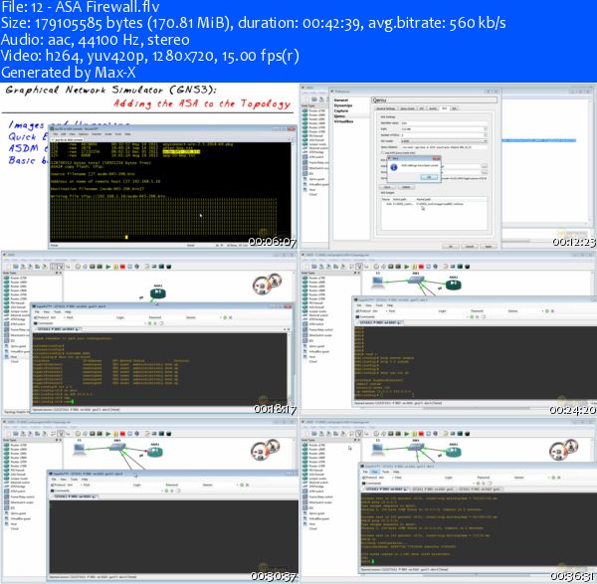597x584 pixels.
Task: Select the ASA node in 00:36:31 topology
Action: pos(454,452)
